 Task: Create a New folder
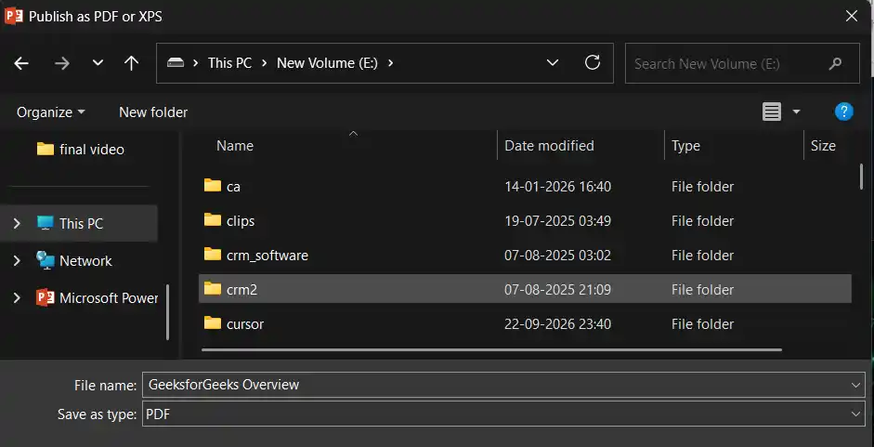point(153,112)
